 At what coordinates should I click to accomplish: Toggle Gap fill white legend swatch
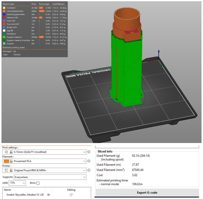[x=4, y=30]
